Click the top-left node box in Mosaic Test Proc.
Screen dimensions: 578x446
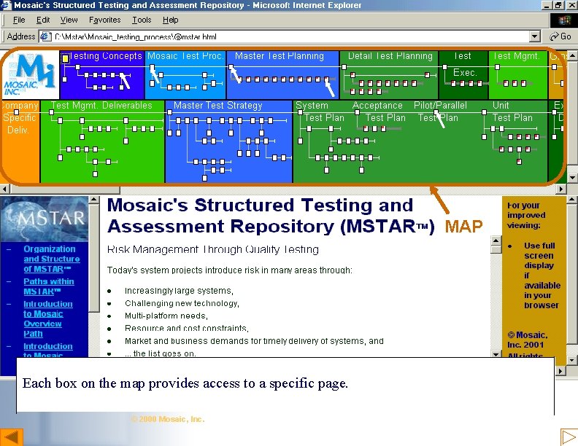tap(152, 67)
